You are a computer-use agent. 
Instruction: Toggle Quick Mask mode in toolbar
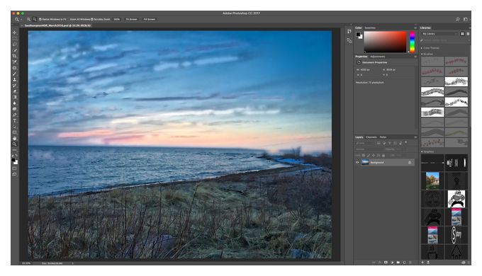(14, 168)
